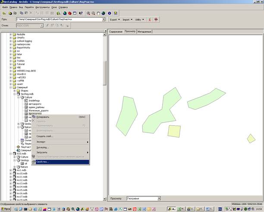Choose Свойства... in the context menu
Image resolution: width=264 pixels, height=212 pixels.
click(44, 162)
